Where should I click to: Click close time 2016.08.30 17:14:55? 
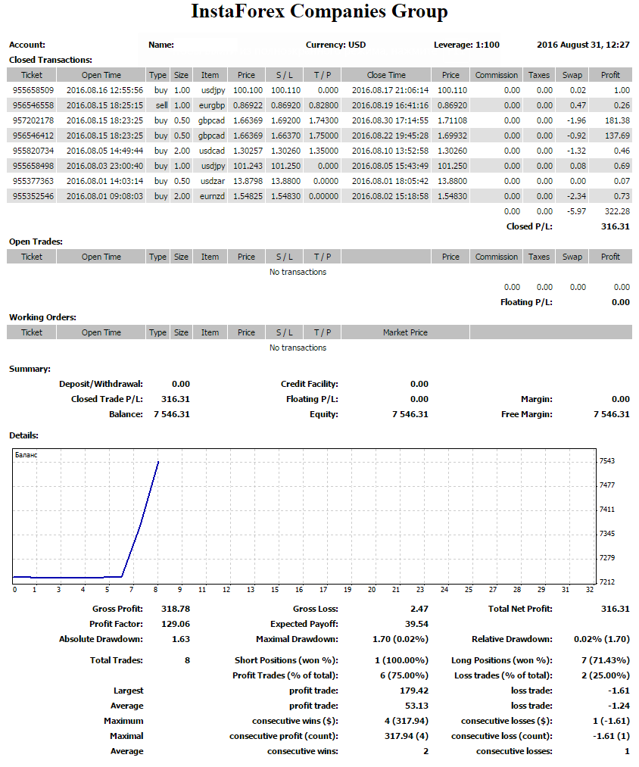(x=390, y=121)
